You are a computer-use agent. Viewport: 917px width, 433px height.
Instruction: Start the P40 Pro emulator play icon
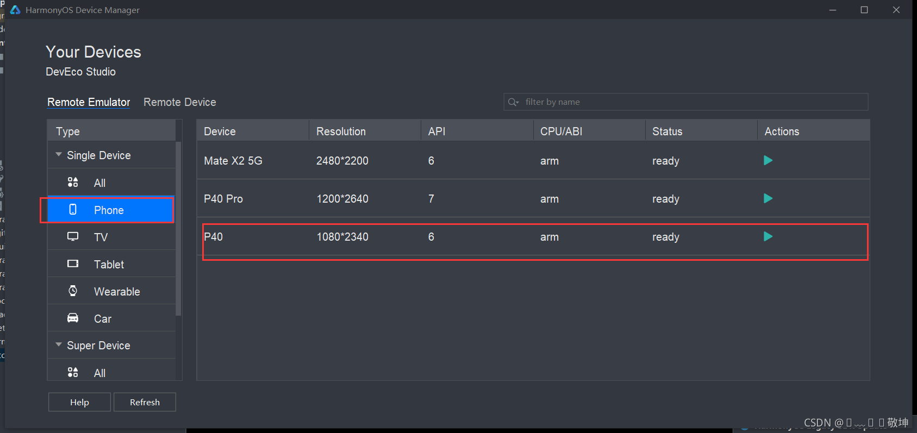coord(768,198)
